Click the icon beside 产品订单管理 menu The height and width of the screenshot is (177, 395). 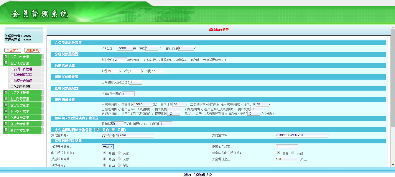pos(6,118)
